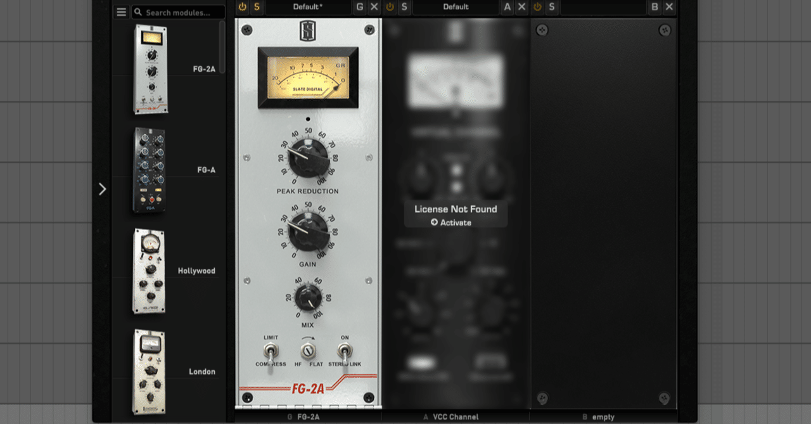The image size is (811, 424).
Task: Click the G slot letter button
Action: (360, 7)
